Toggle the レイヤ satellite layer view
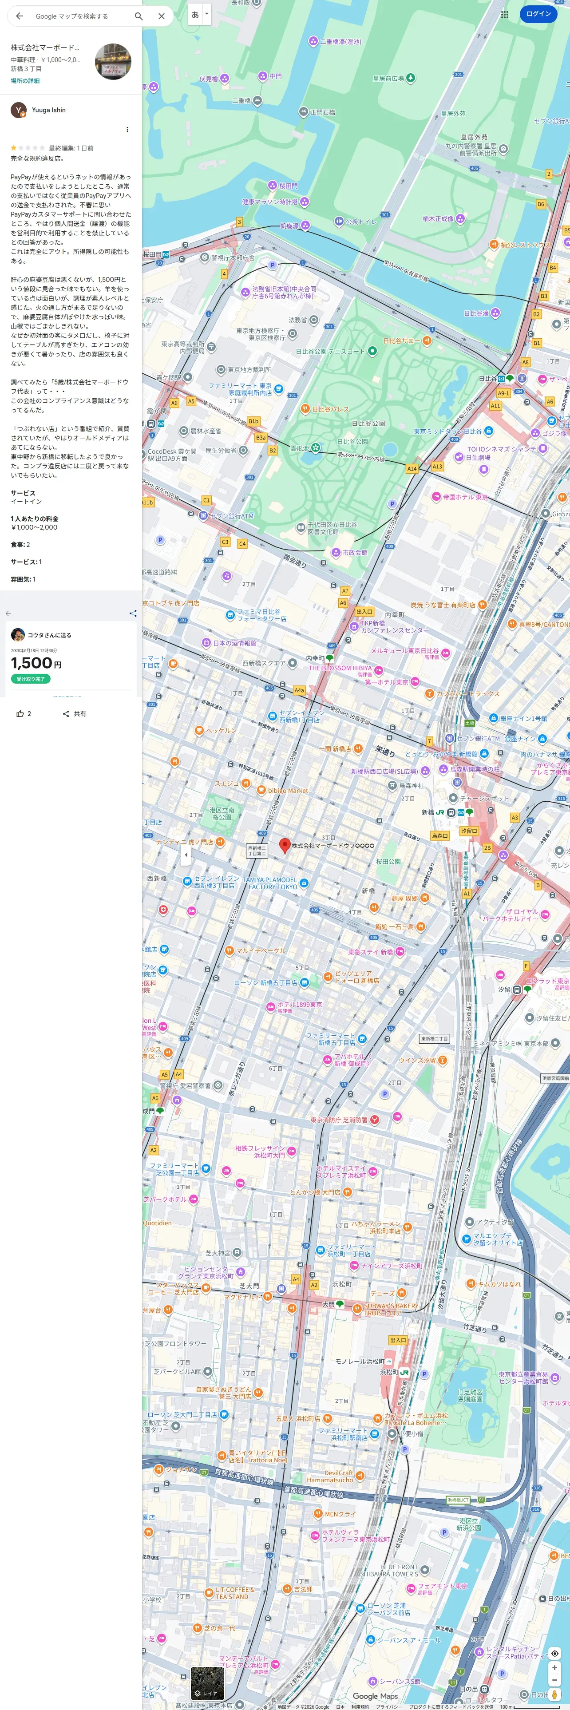570x1710 pixels. pyautogui.click(x=207, y=1683)
